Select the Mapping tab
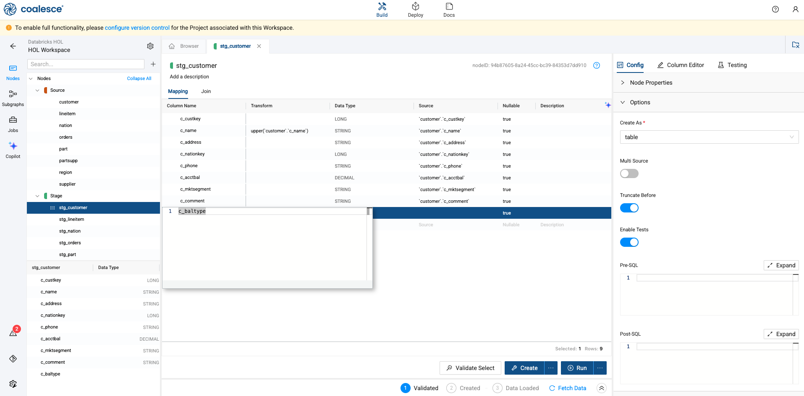 [x=178, y=91]
